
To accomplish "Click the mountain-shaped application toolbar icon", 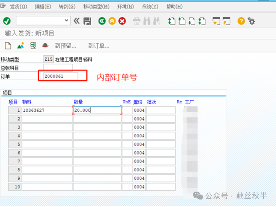I will [21, 46].
